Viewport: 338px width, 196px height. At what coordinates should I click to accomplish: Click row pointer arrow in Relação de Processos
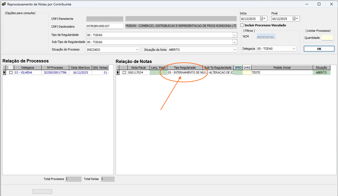tap(4, 72)
